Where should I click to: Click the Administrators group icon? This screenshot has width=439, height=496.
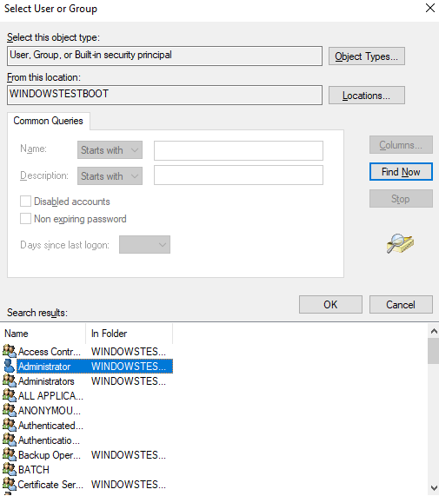tap(10, 380)
